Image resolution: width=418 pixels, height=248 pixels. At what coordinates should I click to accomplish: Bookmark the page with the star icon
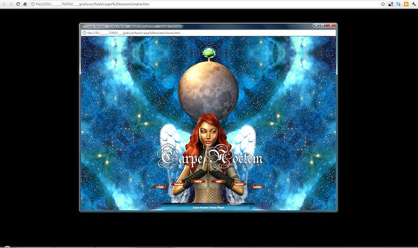pos(383,4)
